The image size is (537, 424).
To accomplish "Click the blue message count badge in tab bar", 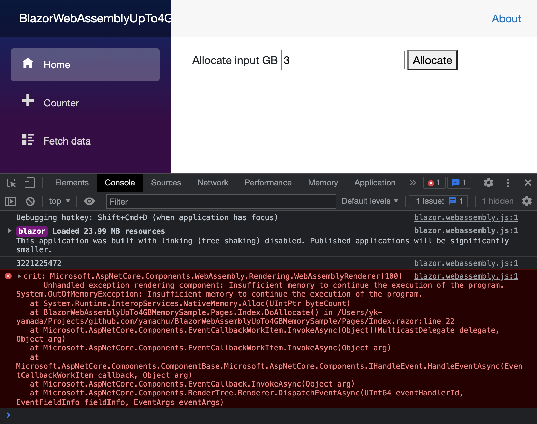I will 459,183.
